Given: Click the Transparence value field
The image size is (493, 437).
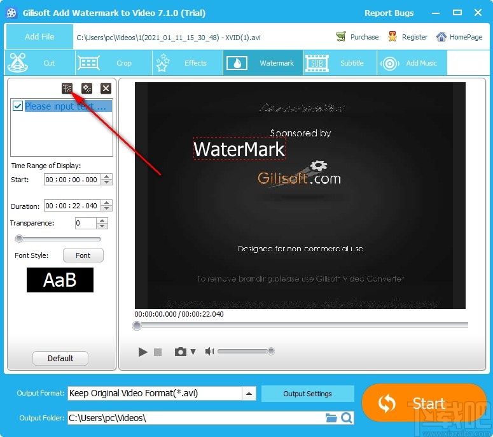Looking at the screenshot, I should pos(85,223).
